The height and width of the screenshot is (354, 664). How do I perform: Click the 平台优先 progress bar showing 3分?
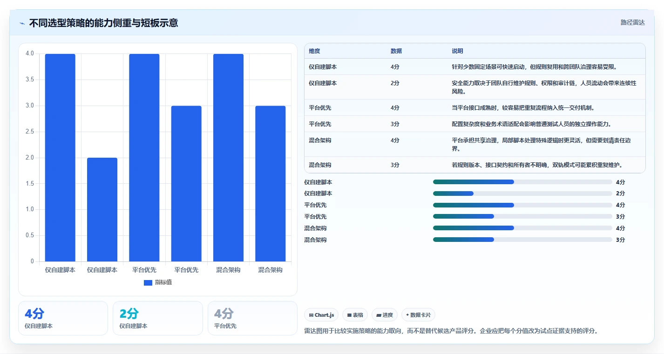click(522, 216)
